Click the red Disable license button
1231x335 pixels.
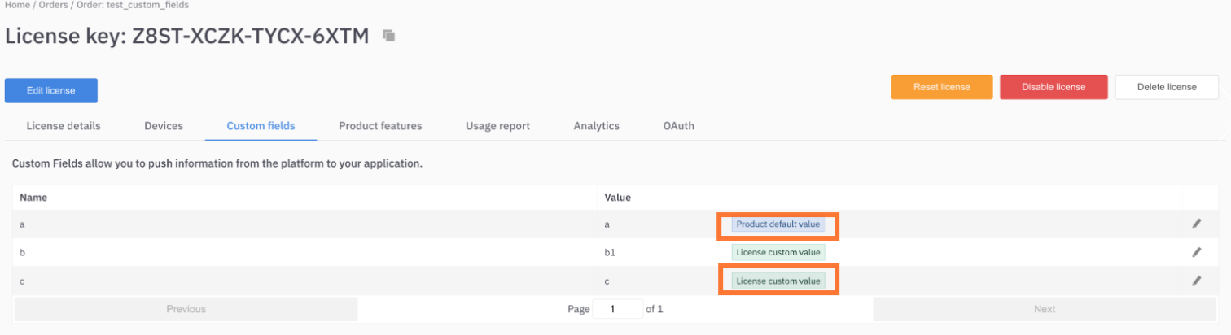[1054, 87]
